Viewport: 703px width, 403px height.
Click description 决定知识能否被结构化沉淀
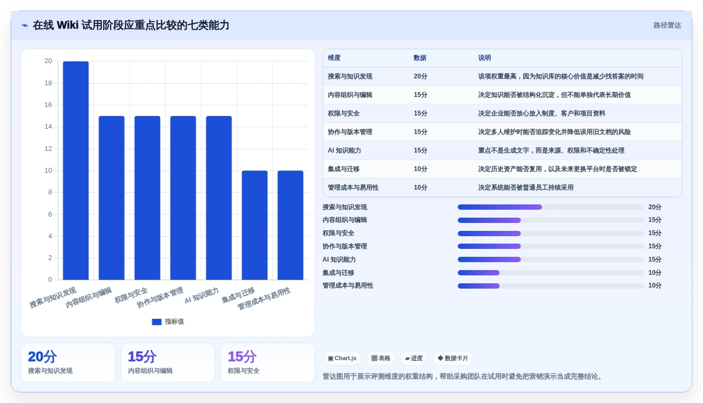point(555,95)
